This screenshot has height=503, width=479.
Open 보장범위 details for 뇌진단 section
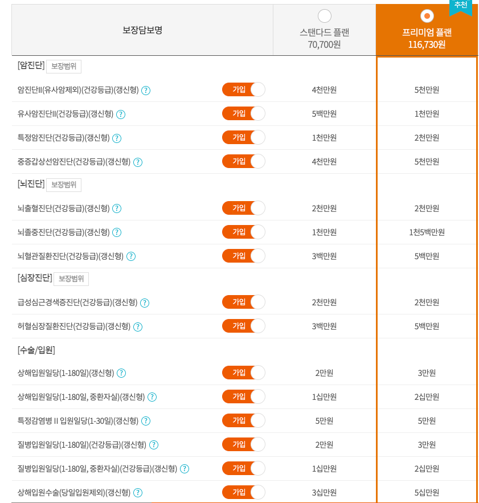tap(63, 185)
